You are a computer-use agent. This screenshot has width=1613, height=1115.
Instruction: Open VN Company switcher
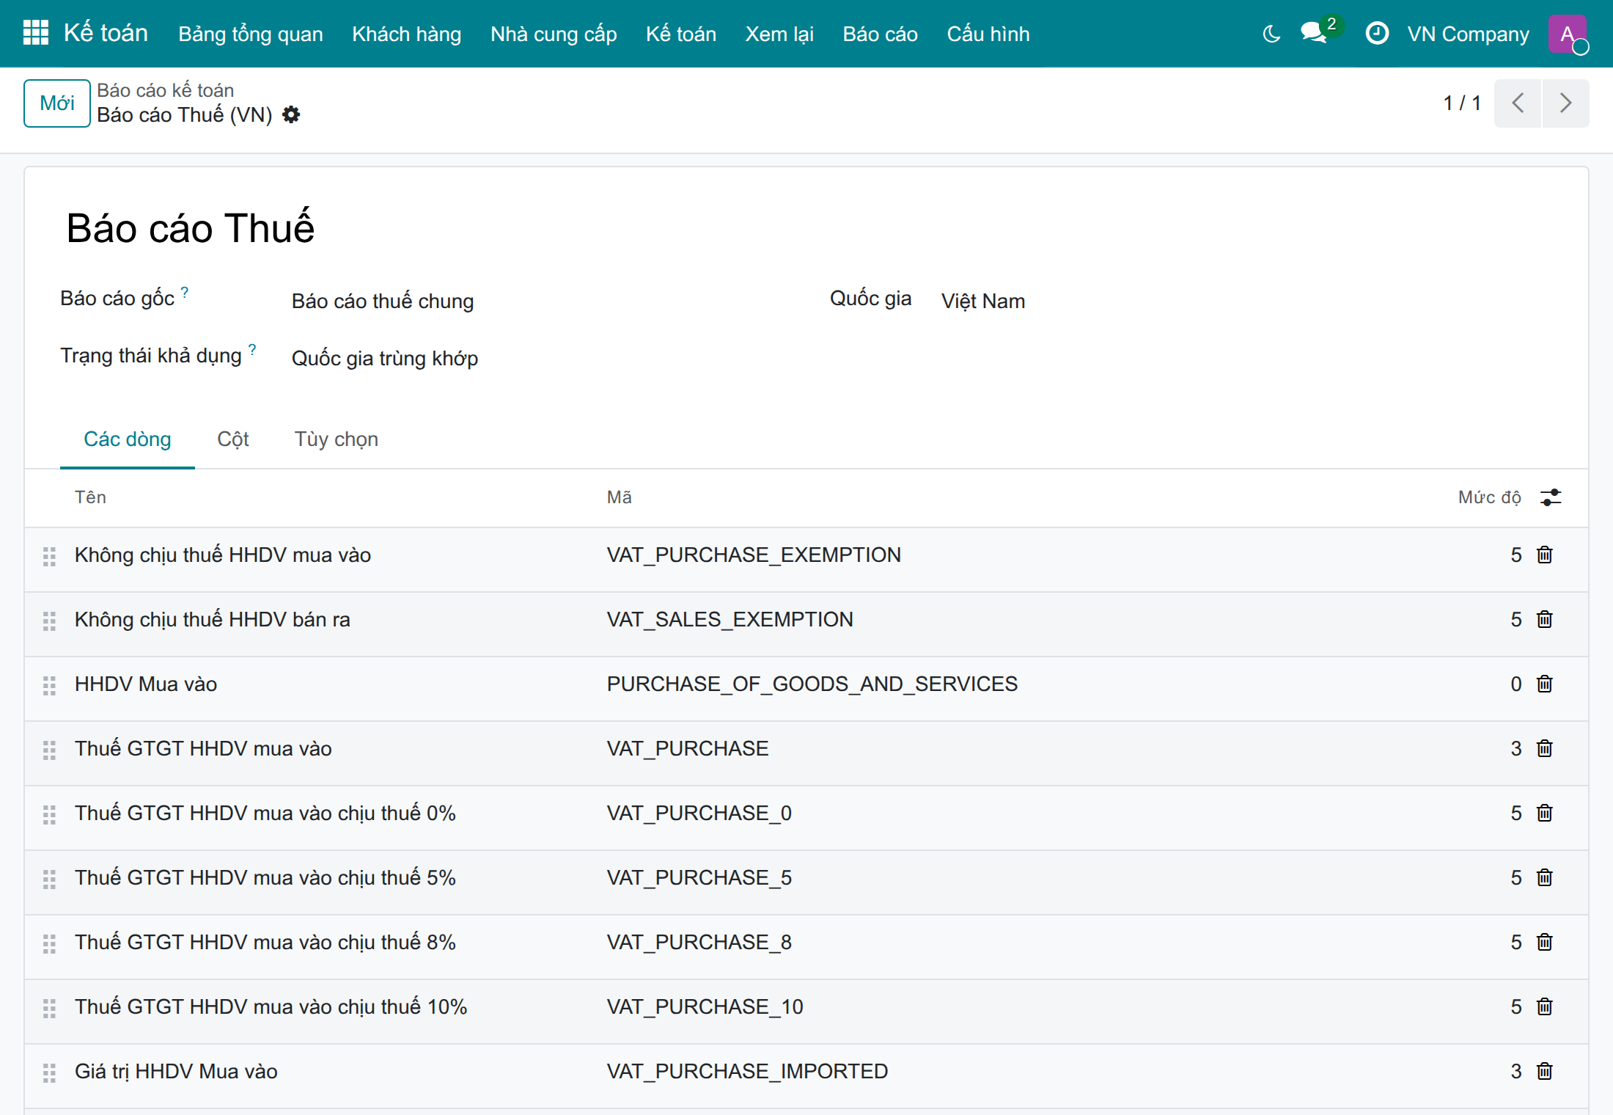1468,34
